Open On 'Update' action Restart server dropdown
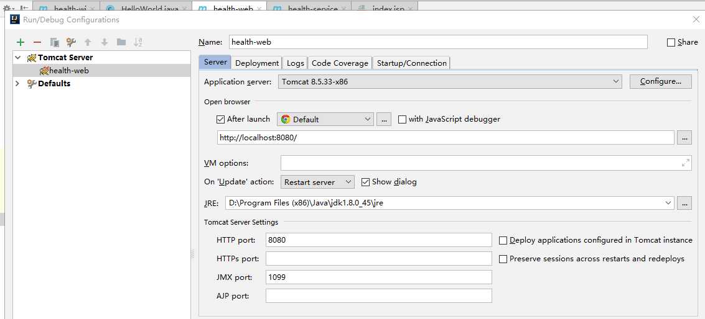 (317, 182)
